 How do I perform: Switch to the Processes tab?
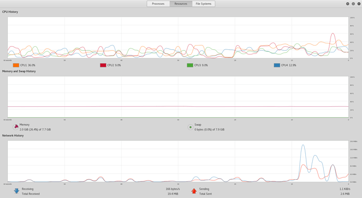(158, 4)
